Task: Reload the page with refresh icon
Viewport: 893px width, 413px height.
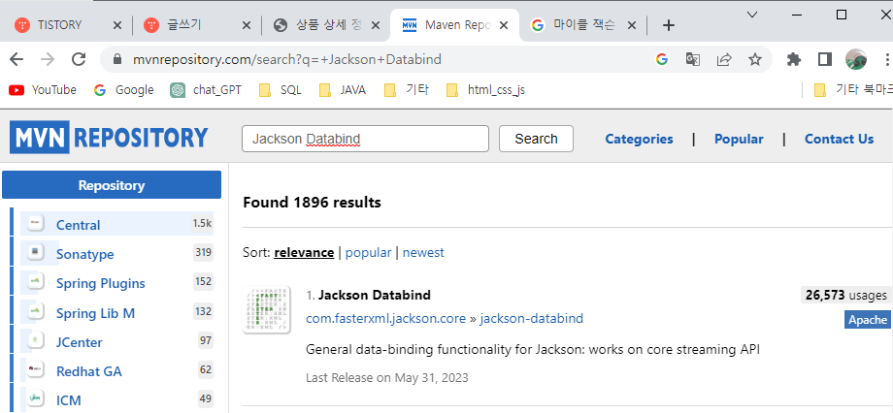Action: coord(79,59)
